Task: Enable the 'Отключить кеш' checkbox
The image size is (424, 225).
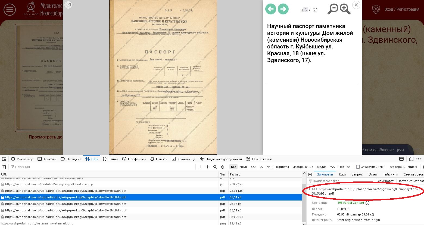Action: pos(358,167)
